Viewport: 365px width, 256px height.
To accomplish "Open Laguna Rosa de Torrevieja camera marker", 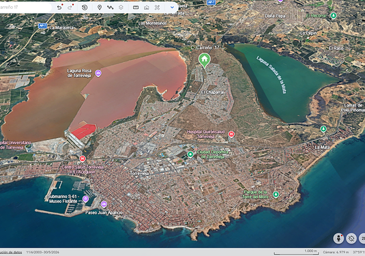I will click(98, 73).
